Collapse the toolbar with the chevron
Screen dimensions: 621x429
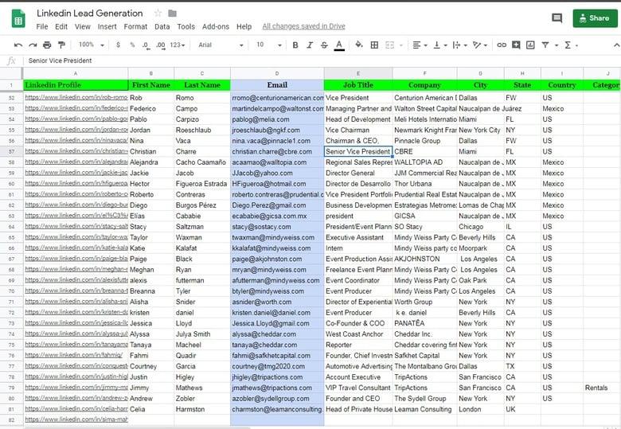coord(616,45)
